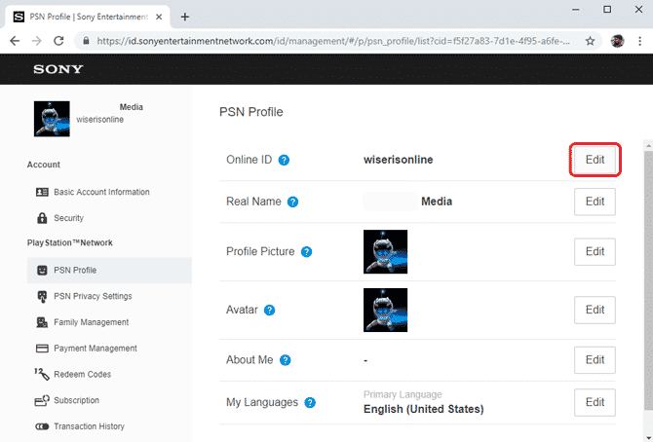The height and width of the screenshot is (442, 653).
Task: Click the Family Management icon
Action: point(42,322)
